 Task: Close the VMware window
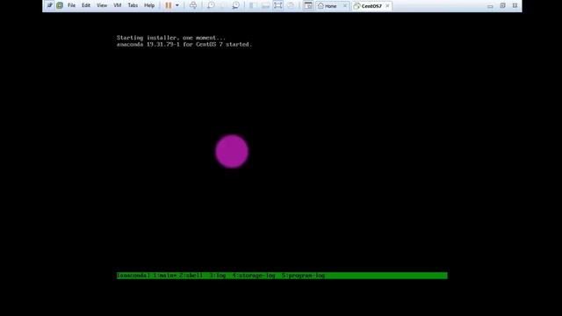pyautogui.click(x=515, y=6)
